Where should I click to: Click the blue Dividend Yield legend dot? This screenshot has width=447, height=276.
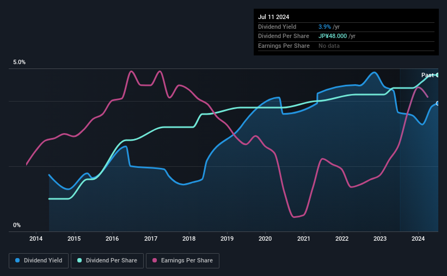pyautogui.click(x=17, y=260)
